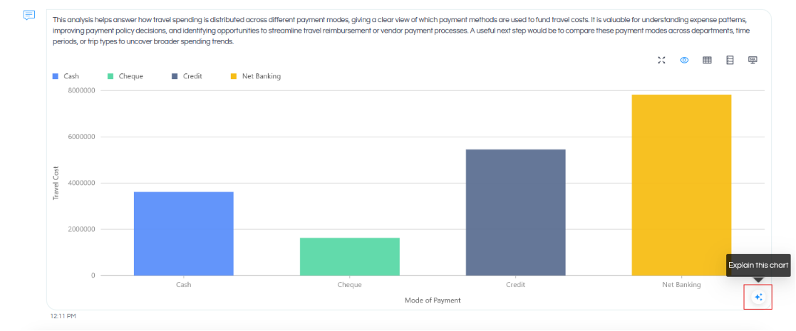Select the green Cheque bar

[350, 256]
